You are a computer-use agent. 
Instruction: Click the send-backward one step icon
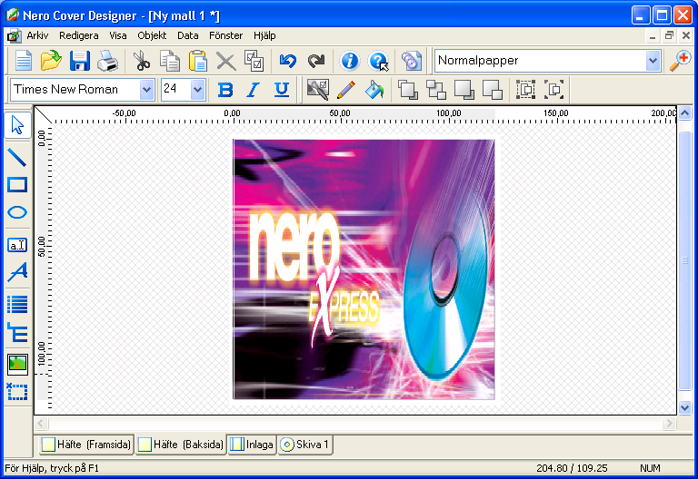click(493, 89)
